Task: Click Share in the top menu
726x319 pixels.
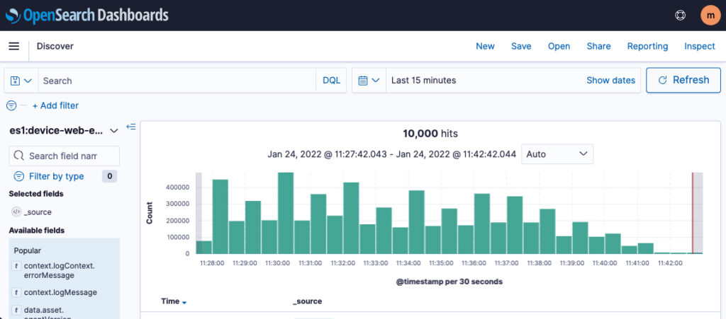Action: (x=598, y=46)
